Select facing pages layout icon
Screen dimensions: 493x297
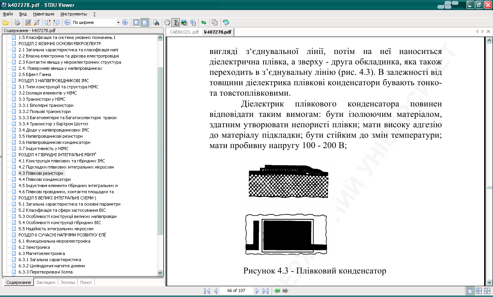[479, 291]
